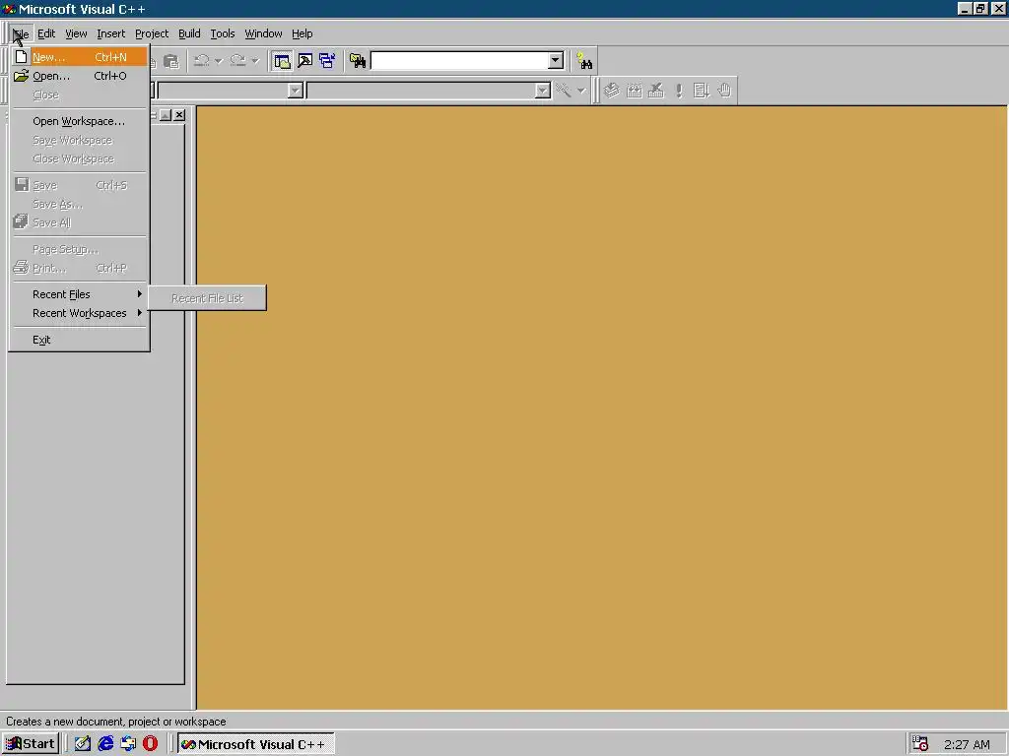The image size is (1009, 756).
Task: Click the Compile toolbar icon
Action: click(611, 91)
